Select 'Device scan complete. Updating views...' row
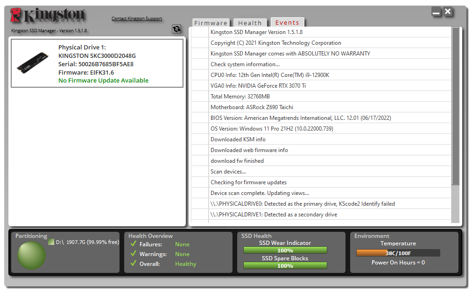Viewport: 472px width, 292px height. click(x=321, y=193)
